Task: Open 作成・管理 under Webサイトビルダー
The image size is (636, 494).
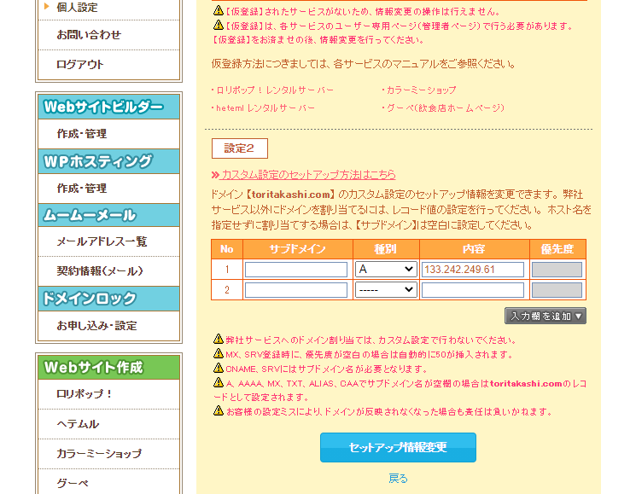Action: coord(82,134)
